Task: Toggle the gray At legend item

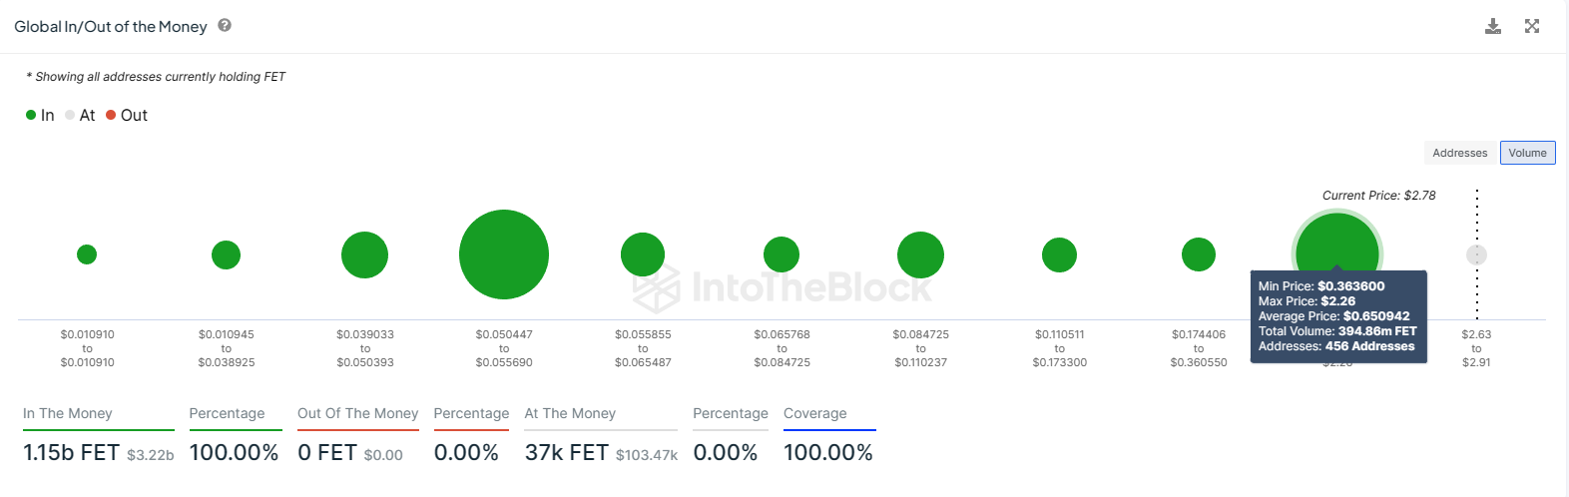Action: [x=80, y=116]
